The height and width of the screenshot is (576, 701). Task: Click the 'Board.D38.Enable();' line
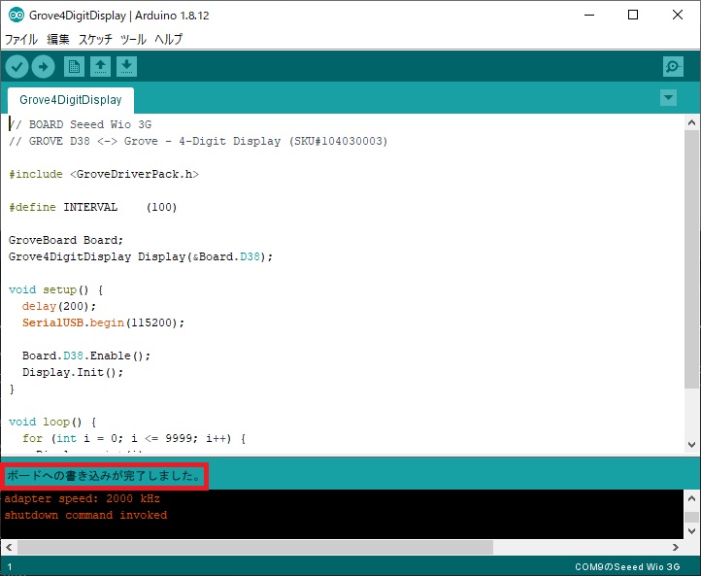86,356
